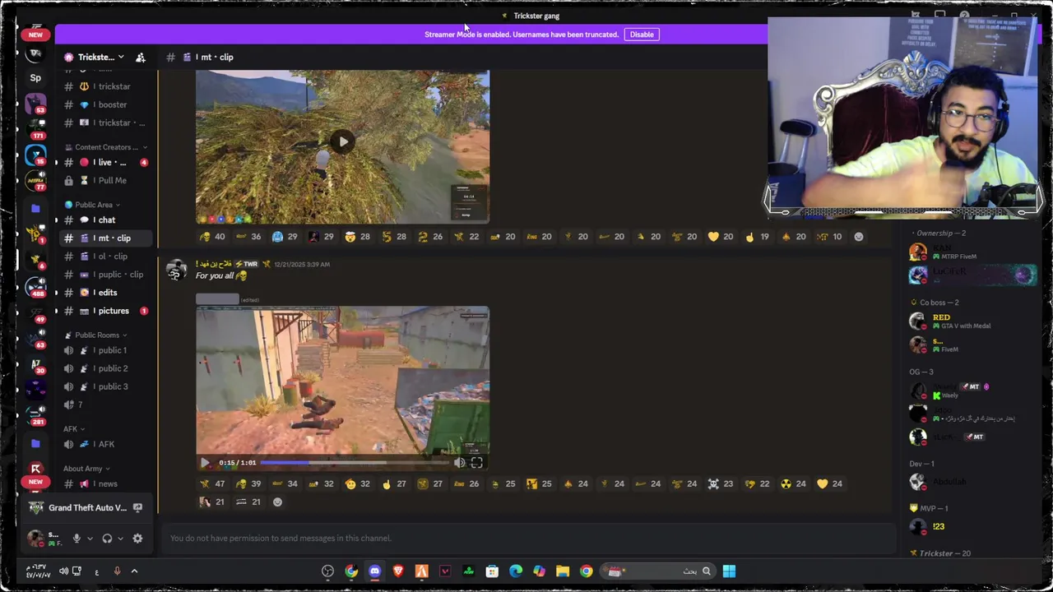Toggle the skull crossbones reaction with 23

(x=720, y=483)
